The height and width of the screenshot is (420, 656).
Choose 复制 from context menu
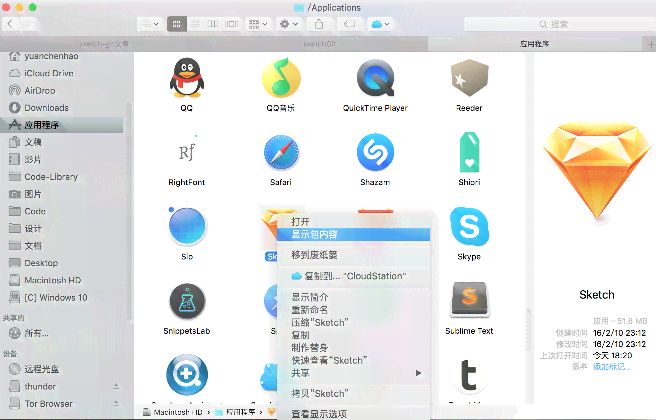[x=354, y=335]
